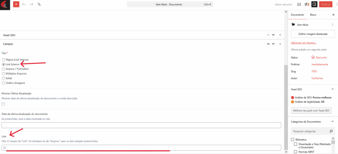
Task: Check the Biblioteca category checkbox
Action: [x=292, y=139]
